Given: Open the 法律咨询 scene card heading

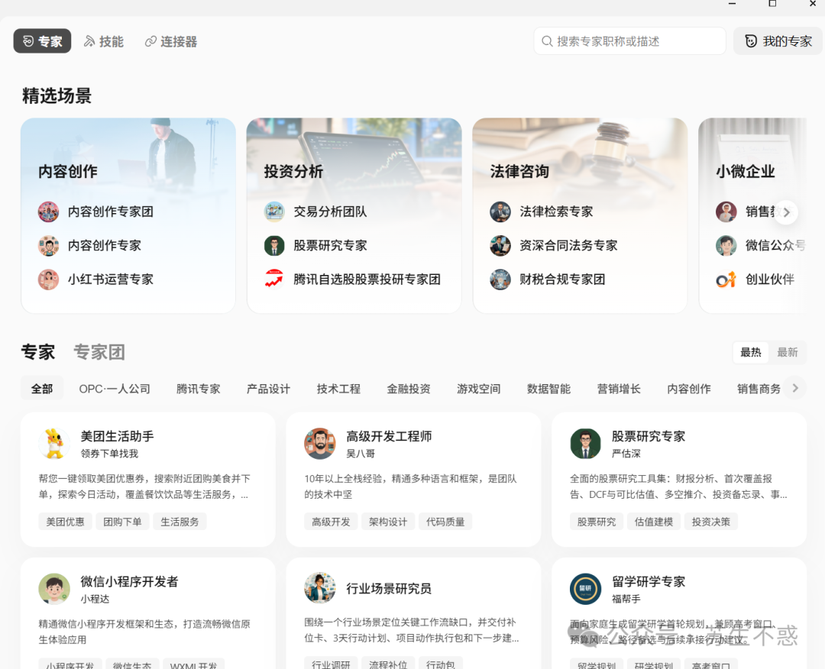Looking at the screenshot, I should point(520,172).
